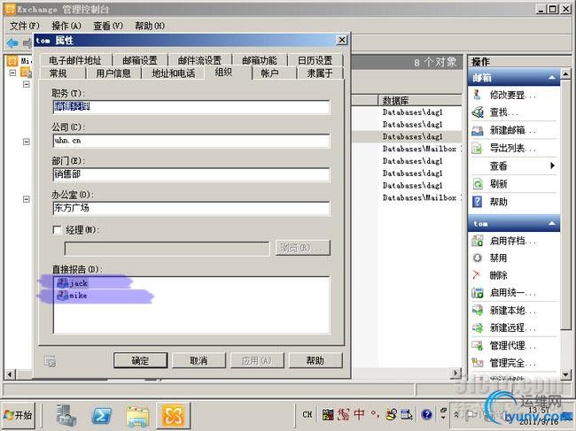
Task: Click the 查找 search action icon
Action: pyautogui.click(x=477, y=112)
